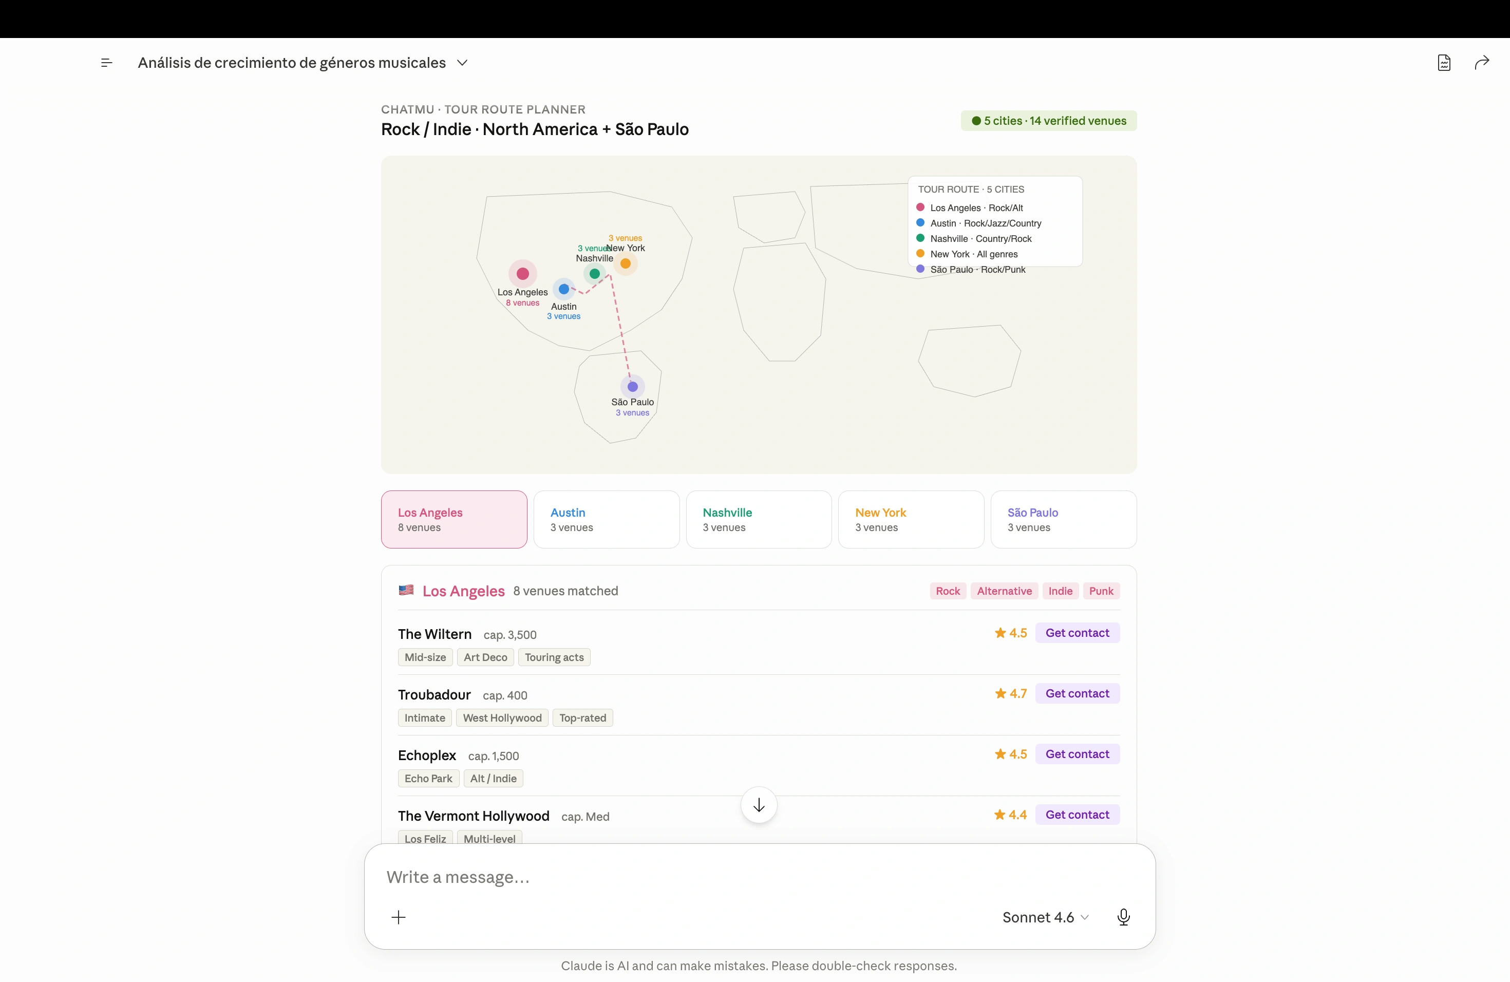The image size is (1510, 982).
Task: Click the Nashville map marker
Action: [594, 274]
